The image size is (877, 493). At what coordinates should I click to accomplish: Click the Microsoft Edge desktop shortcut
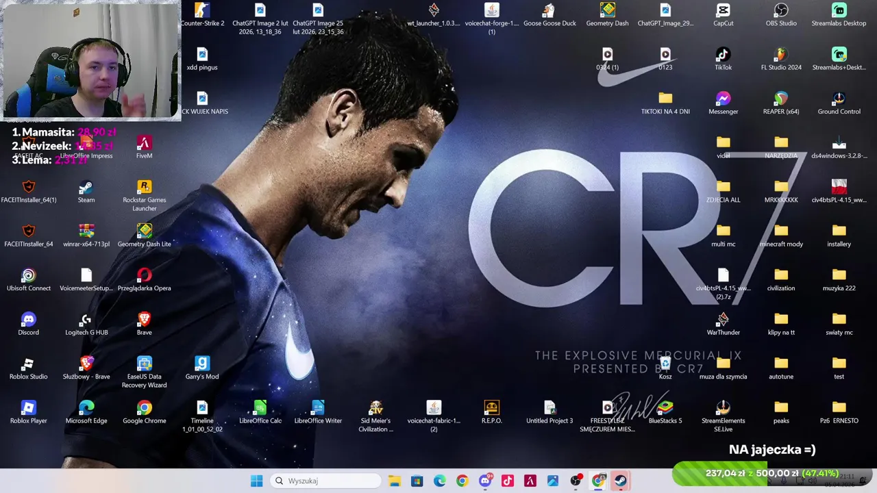(86, 412)
